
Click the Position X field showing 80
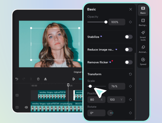pyautogui.click(x=96, y=100)
